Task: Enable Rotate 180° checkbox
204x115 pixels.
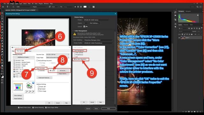Action: (x=39, y=87)
